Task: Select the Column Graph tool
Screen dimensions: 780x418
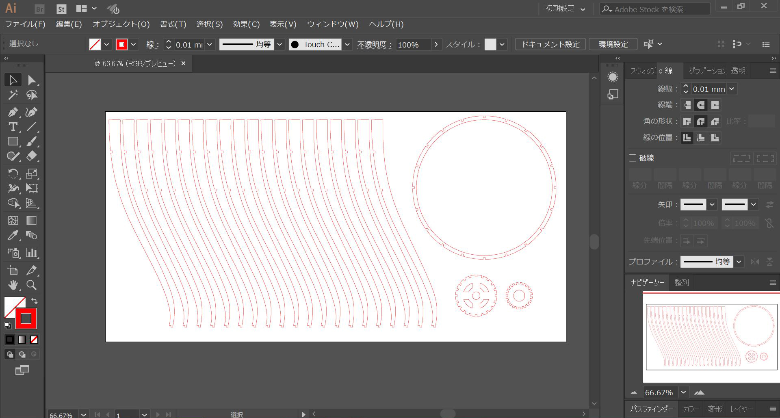Action: point(32,253)
